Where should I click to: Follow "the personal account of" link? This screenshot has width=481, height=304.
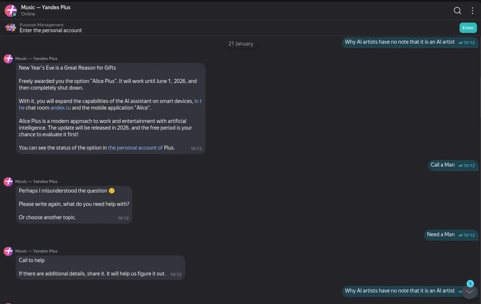tap(135, 148)
